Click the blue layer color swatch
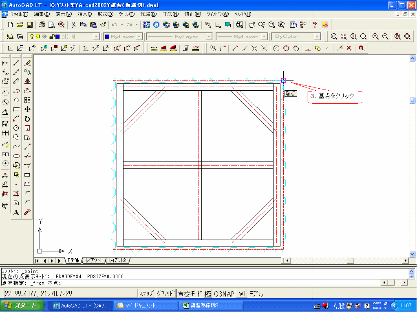 click(x=57, y=37)
